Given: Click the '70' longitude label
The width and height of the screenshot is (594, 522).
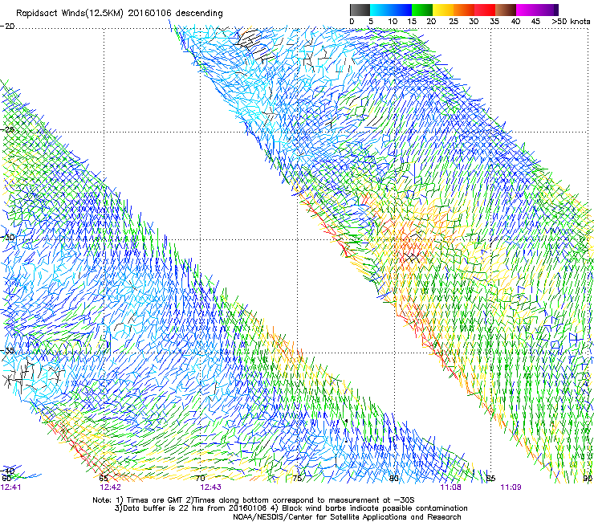Looking at the screenshot, I should (x=200, y=479).
